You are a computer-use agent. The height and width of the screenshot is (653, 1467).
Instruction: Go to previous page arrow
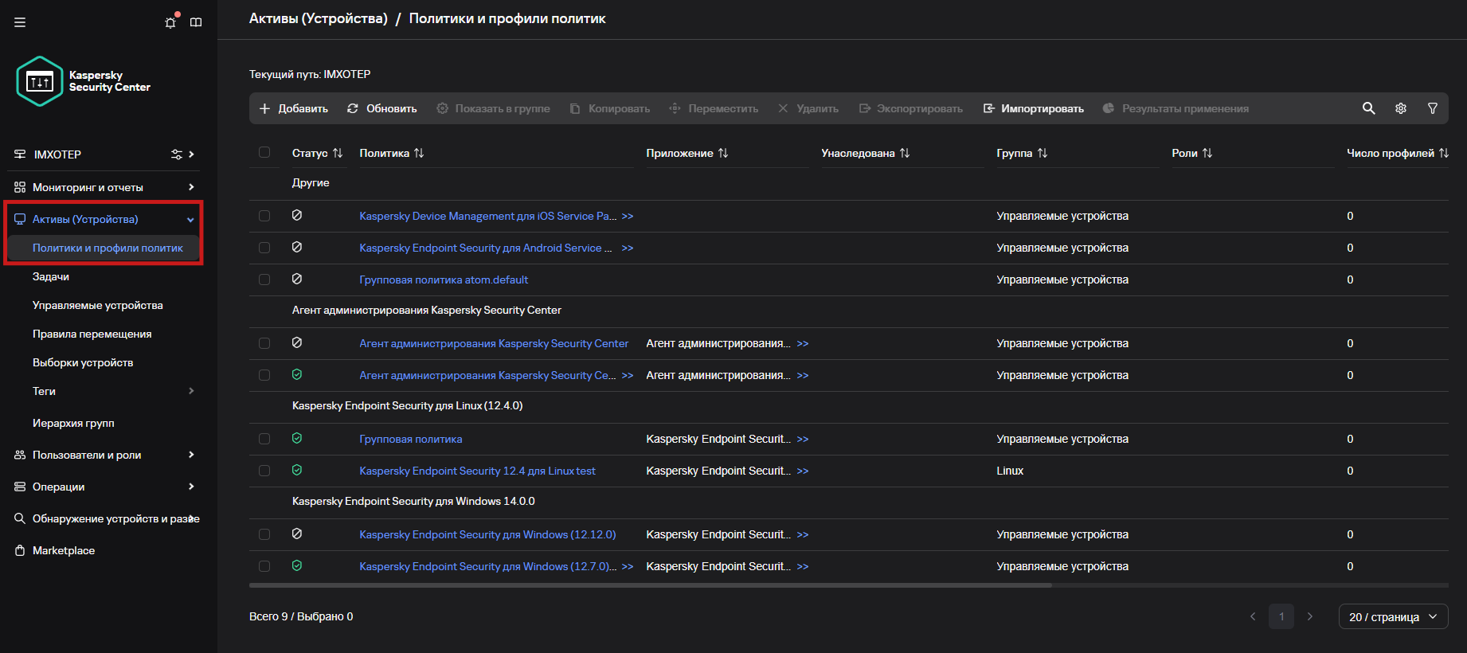click(1253, 616)
